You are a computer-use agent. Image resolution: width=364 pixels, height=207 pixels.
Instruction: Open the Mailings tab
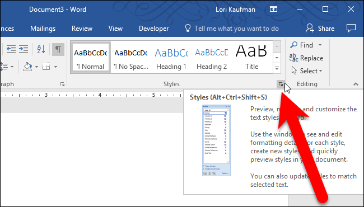(x=43, y=29)
